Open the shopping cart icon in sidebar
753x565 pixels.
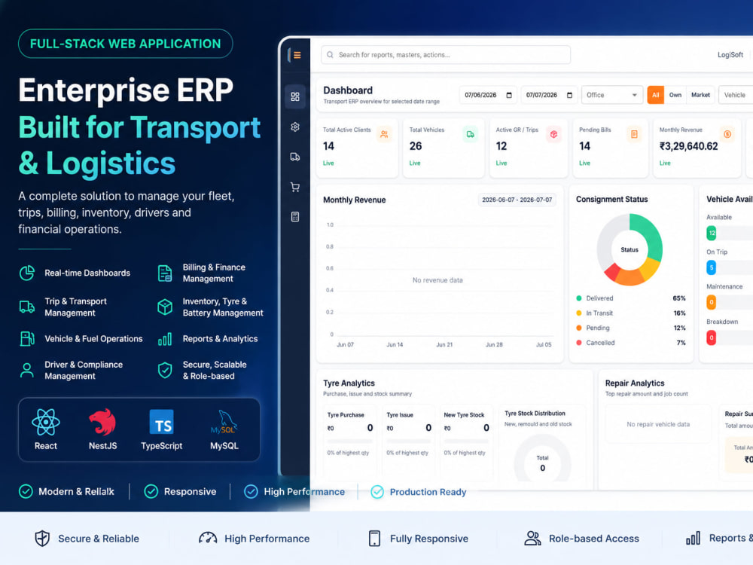(x=295, y=187)
